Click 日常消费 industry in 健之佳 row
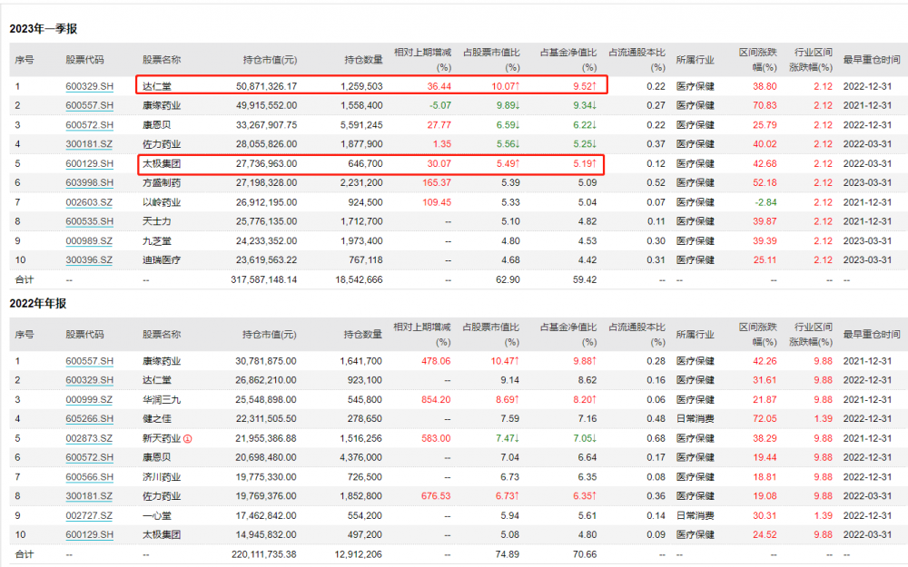The image size is (908, 567). pyautogui.click(x=695, y=419)
